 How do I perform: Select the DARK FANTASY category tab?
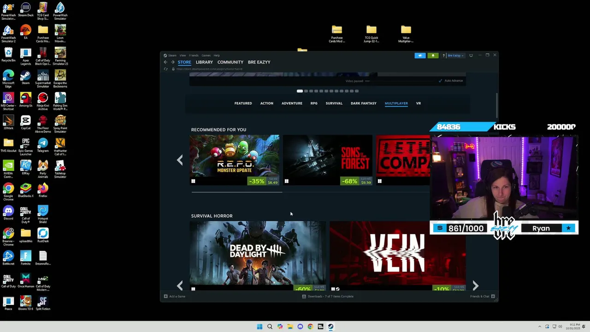pos(364,103)
